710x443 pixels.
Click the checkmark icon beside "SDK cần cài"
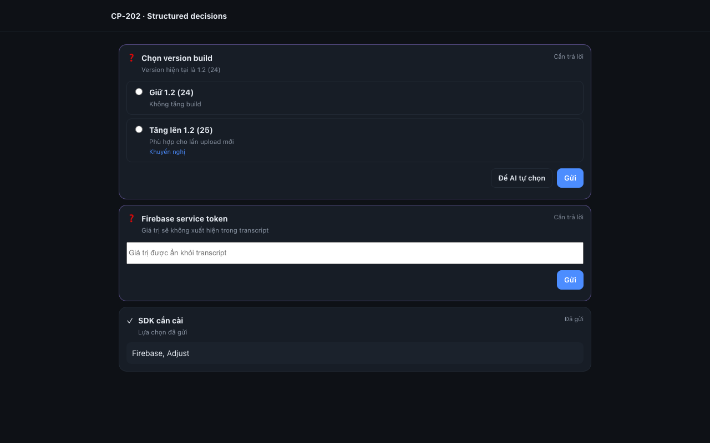point(130,321)
